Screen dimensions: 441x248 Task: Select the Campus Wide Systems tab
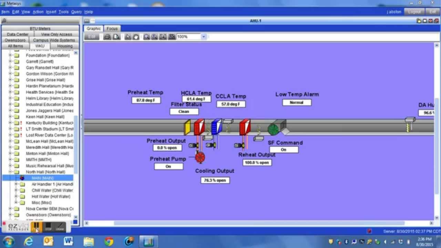(x=54, y=40)
